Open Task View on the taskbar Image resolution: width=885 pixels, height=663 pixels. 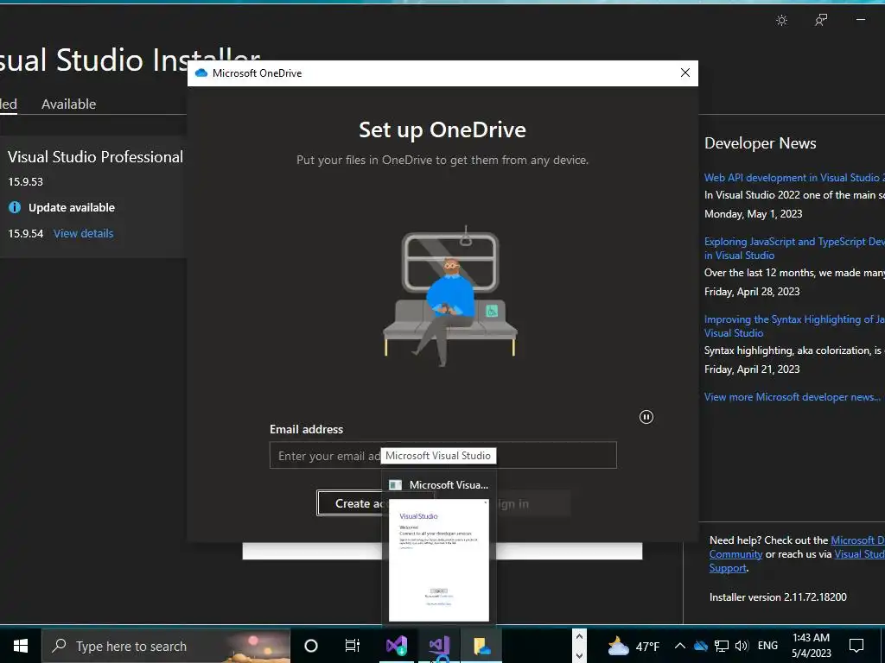pos(353,646)
